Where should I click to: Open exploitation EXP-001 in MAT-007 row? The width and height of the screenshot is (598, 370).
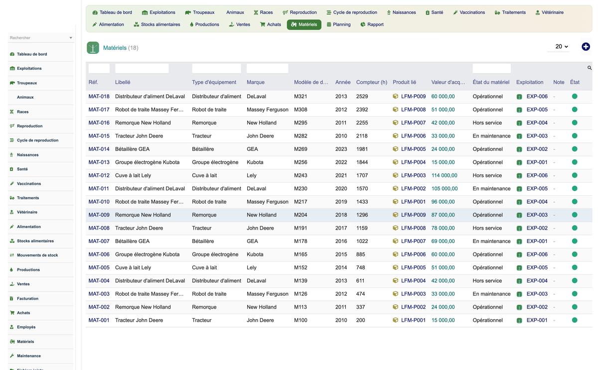pos(537,241)
